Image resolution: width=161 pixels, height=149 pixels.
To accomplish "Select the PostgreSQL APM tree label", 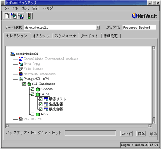I will click(36, 79).
